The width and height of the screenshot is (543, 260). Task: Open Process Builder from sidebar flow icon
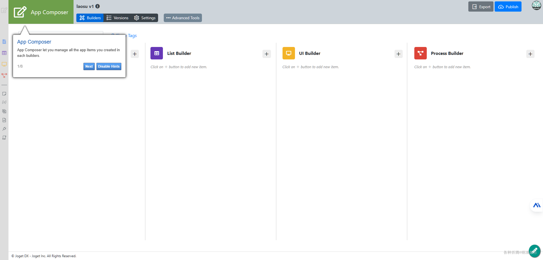tap(4, 76)
